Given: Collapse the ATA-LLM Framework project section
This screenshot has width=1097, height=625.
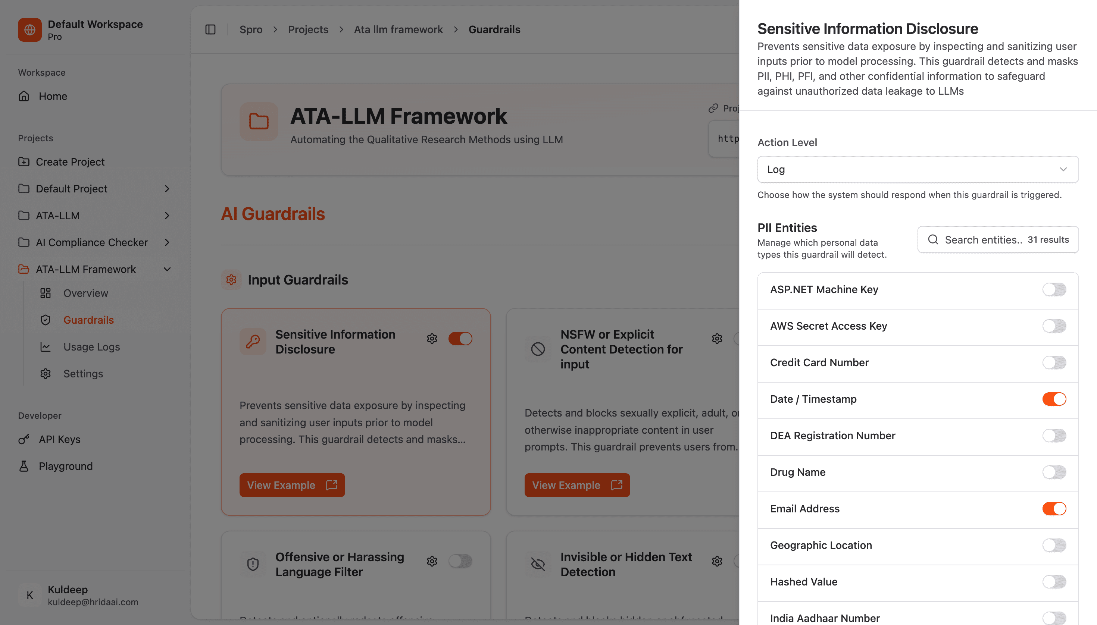Looking at the screenshot, I should (x=167, y=269).
